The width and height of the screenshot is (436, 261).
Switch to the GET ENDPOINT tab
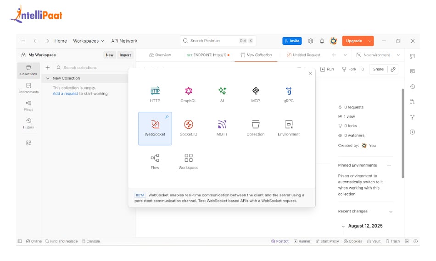pyautogui.click(x=208, y=55)
